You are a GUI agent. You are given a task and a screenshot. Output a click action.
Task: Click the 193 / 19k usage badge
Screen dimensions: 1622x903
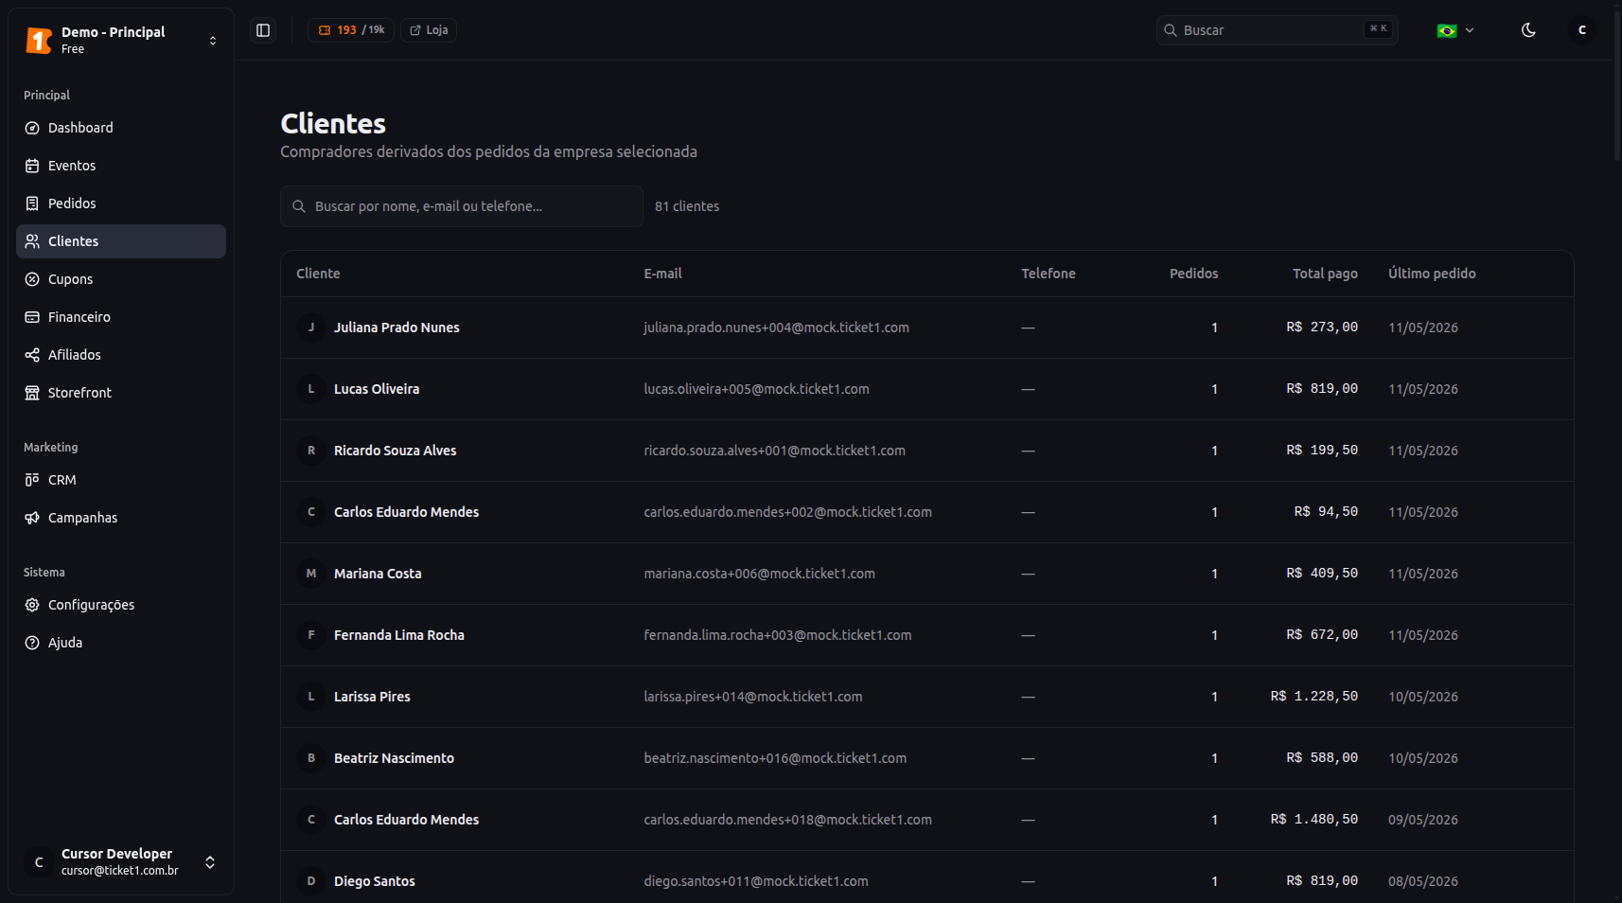[351, 30]
